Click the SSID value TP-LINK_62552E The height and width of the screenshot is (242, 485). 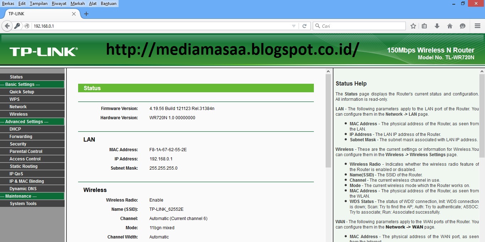point(167,209)
